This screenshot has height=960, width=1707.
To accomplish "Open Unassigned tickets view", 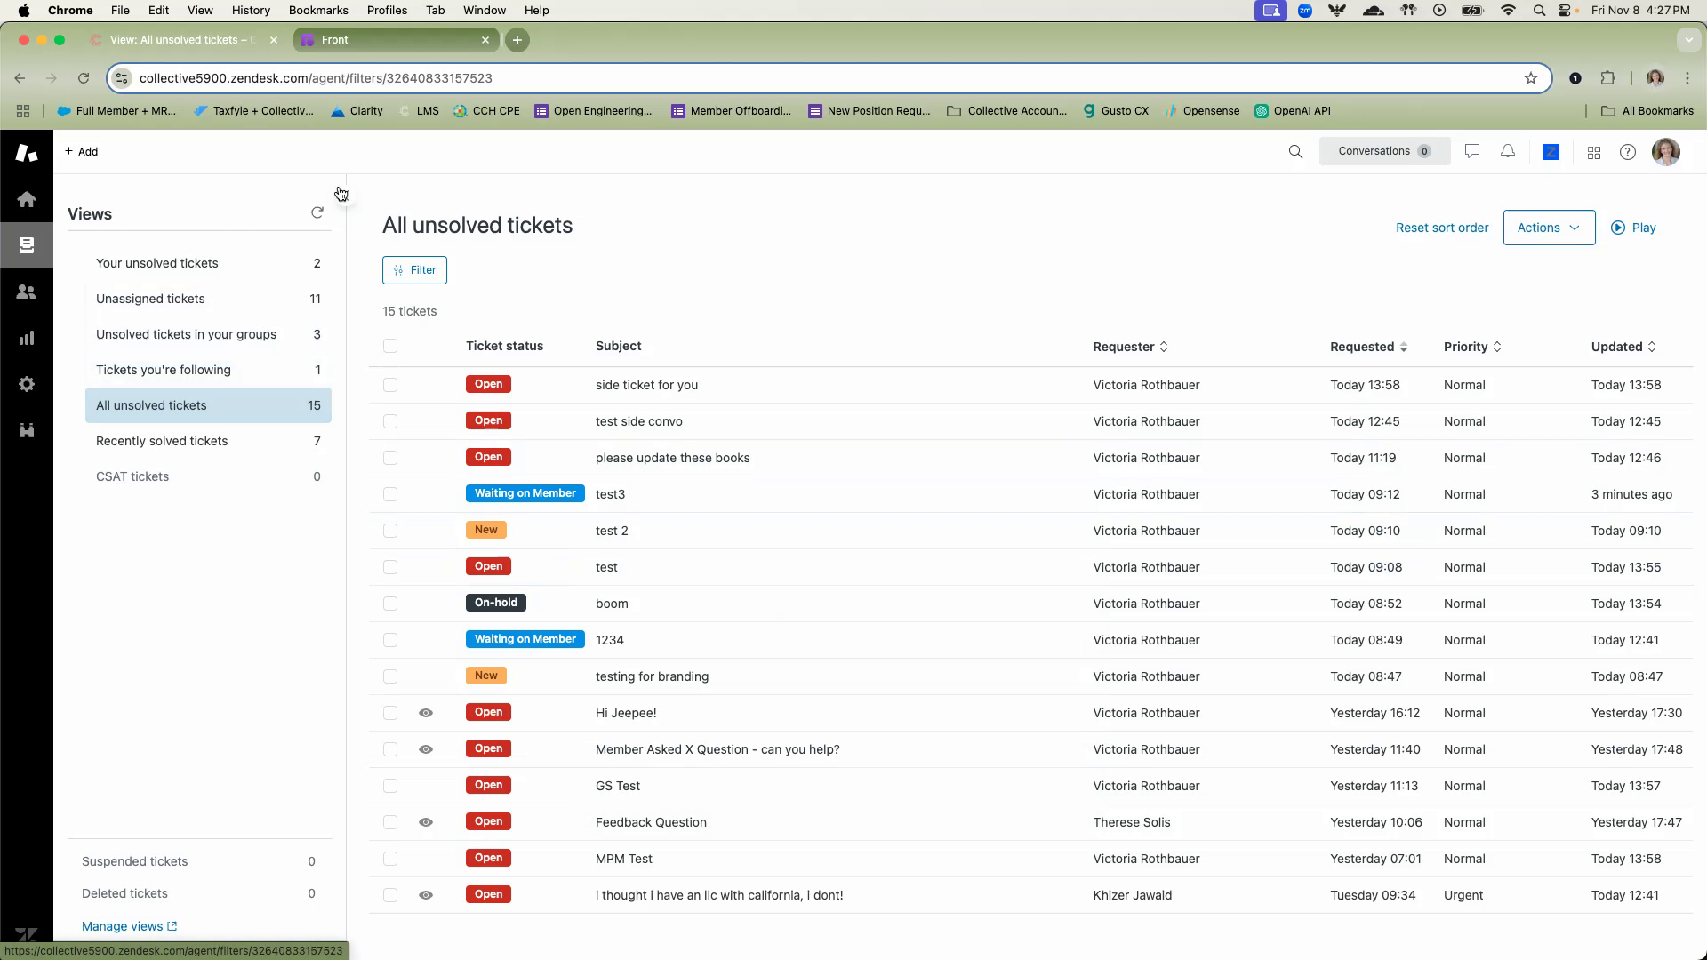I will pyautogui.click(x=150, y=299).
